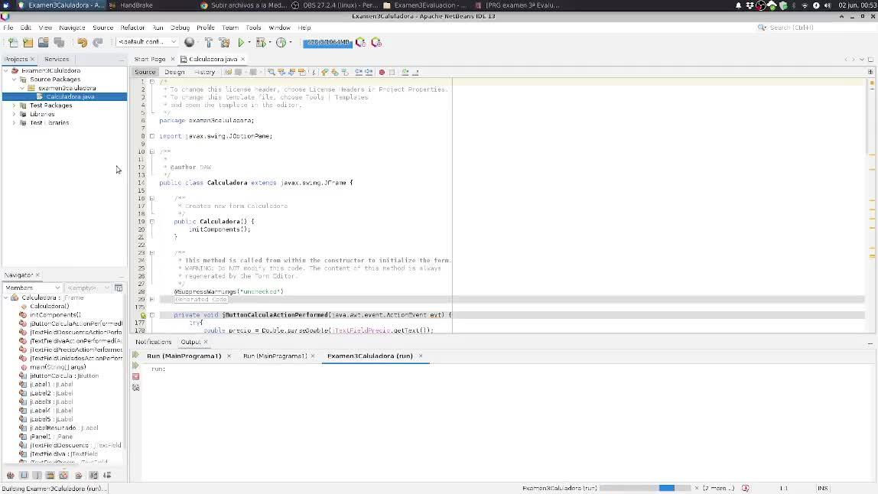Toggle the Source view button
The width and height of the screenshot is (878, 494).
(145, 72)
